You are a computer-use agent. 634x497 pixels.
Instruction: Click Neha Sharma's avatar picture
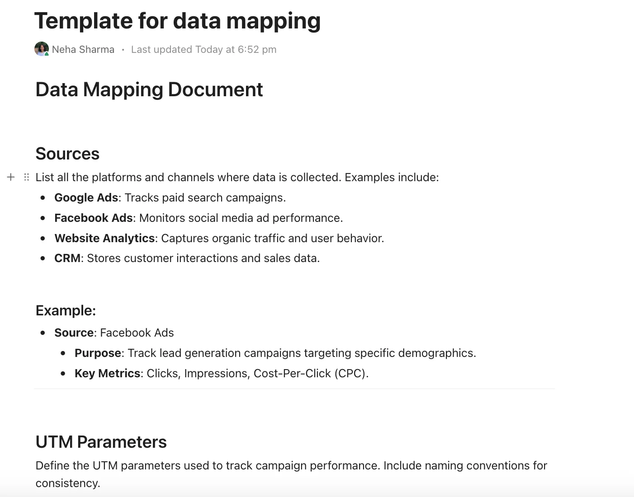coord(42,49)
